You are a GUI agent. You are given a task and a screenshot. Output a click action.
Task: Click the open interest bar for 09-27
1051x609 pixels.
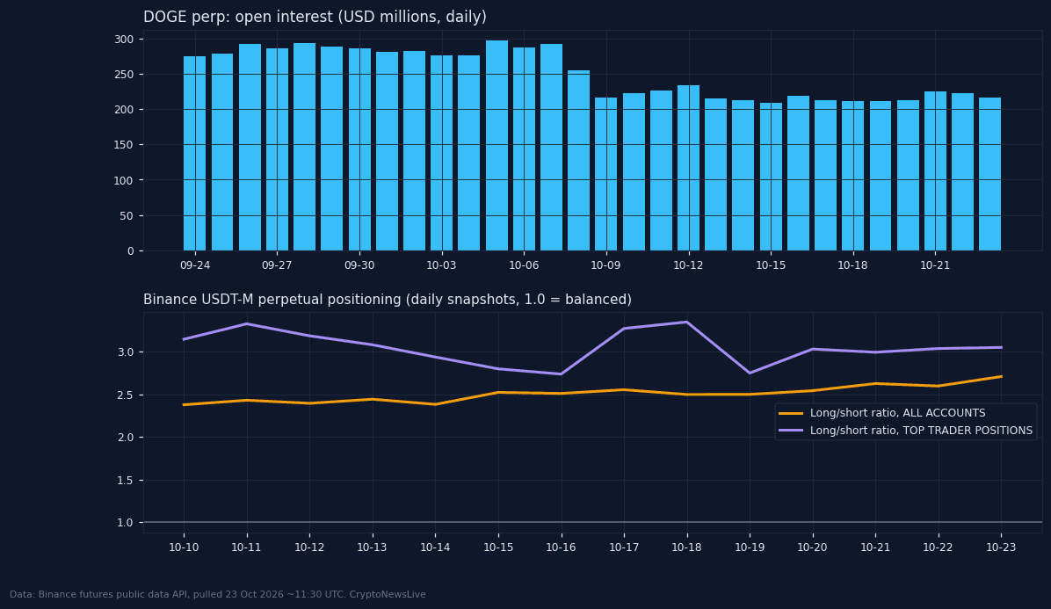tap(277, 149)
